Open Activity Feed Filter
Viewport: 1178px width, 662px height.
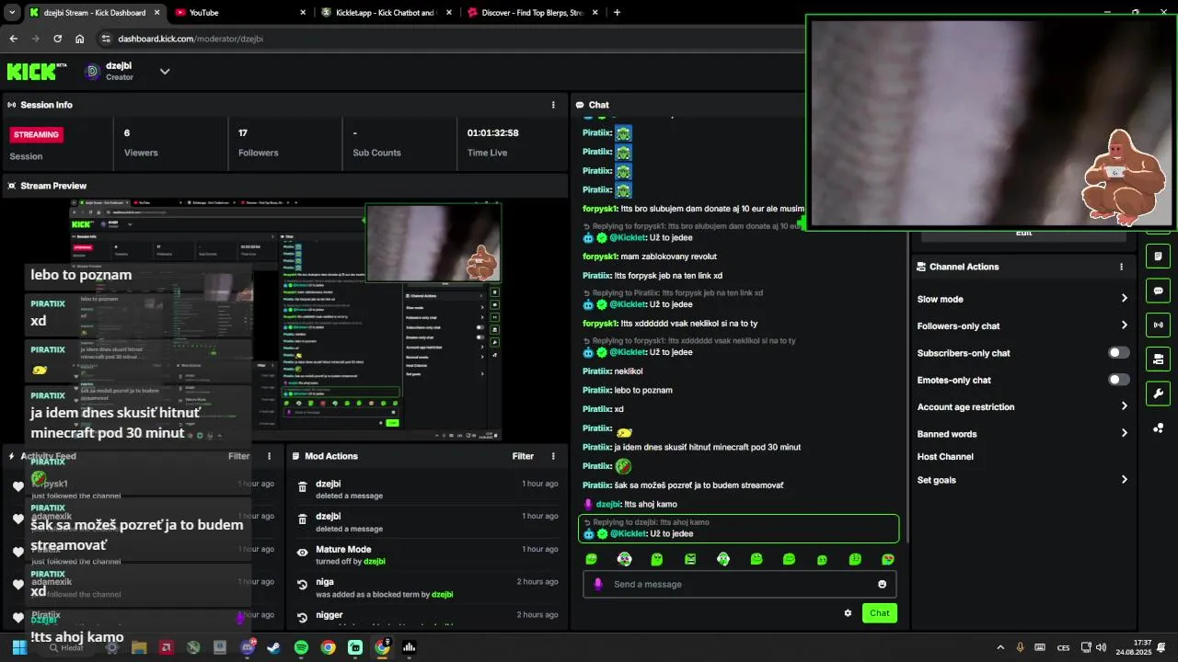pos(238,456)
